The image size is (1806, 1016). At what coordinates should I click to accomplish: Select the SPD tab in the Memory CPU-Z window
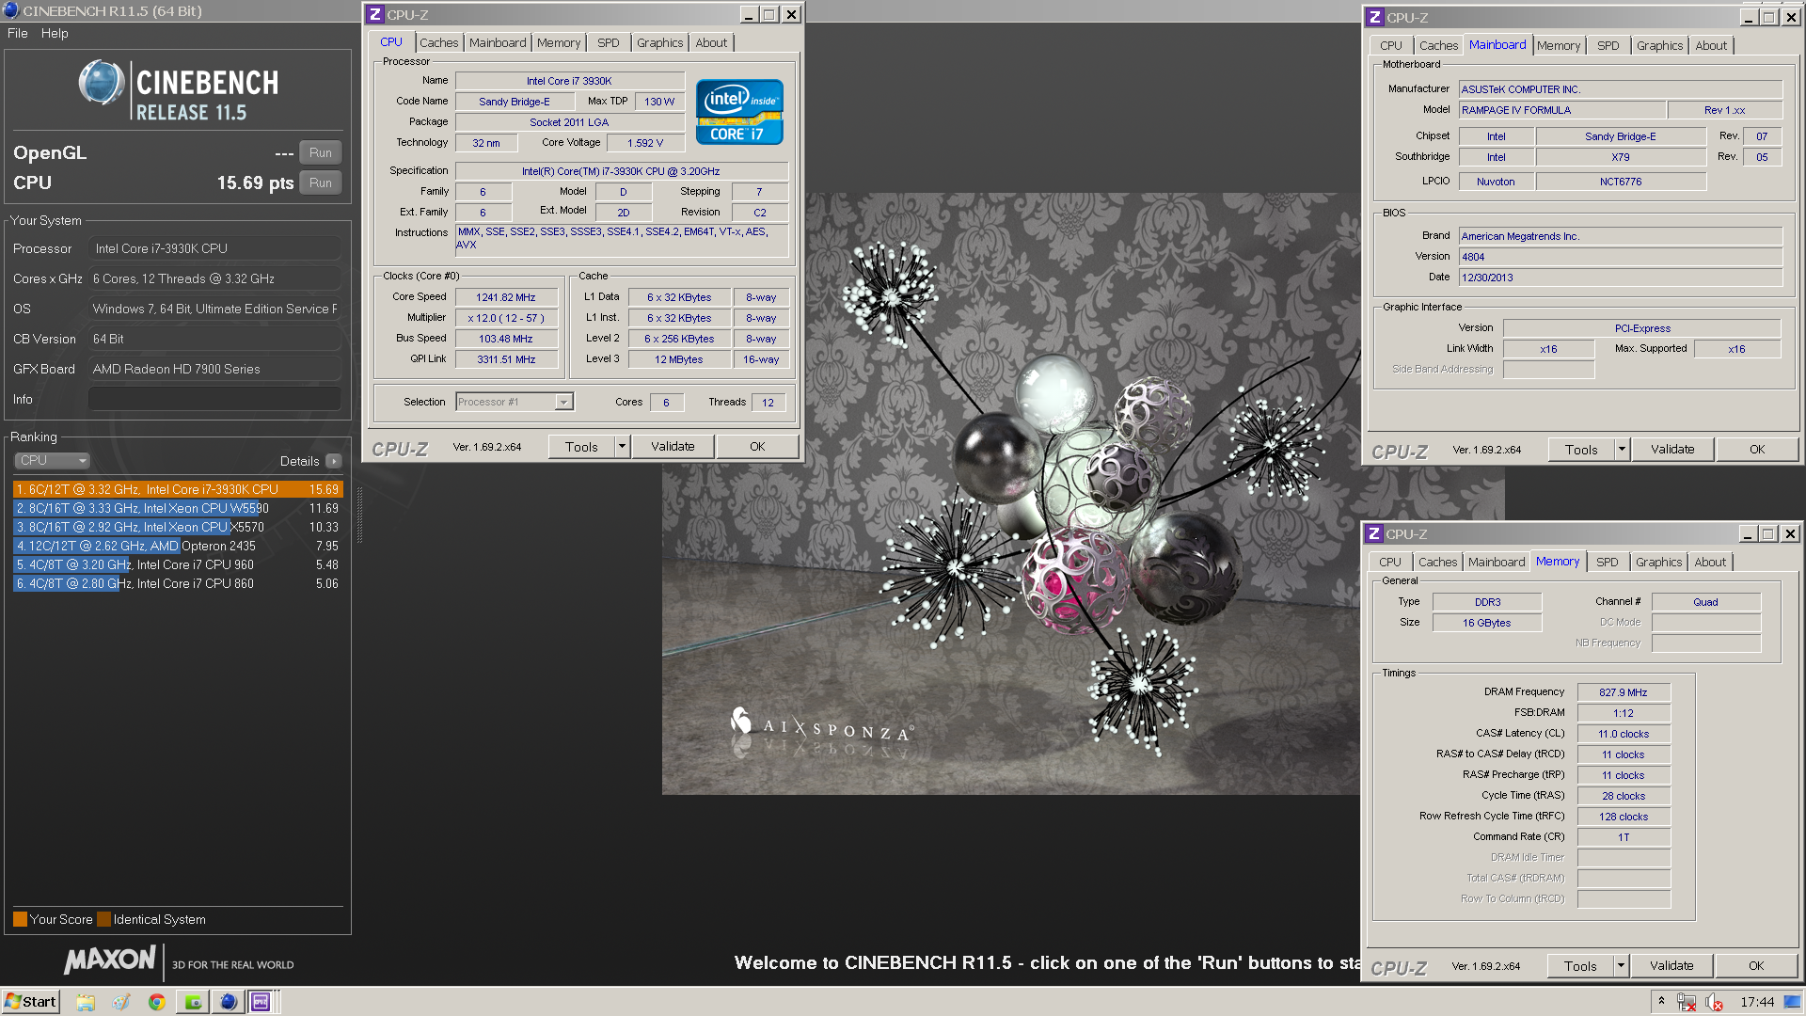(x=1608, y=563)
